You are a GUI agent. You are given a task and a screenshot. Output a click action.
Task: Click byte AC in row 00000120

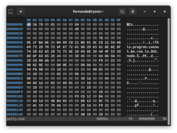coord(35,105)
